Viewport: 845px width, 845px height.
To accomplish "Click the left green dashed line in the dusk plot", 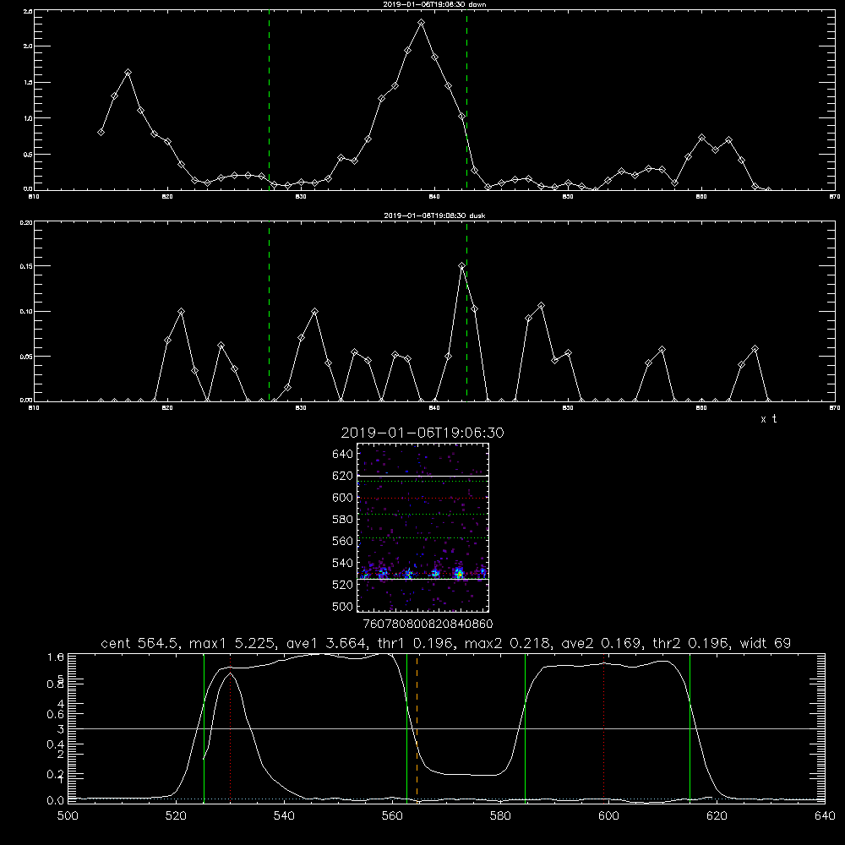I will tap(269, 311).
